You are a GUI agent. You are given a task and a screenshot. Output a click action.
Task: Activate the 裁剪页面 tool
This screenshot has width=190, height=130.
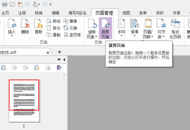(105, 28)
